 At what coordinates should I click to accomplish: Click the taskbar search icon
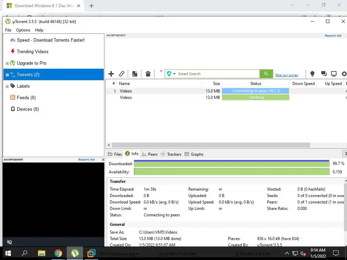(24, 253)
